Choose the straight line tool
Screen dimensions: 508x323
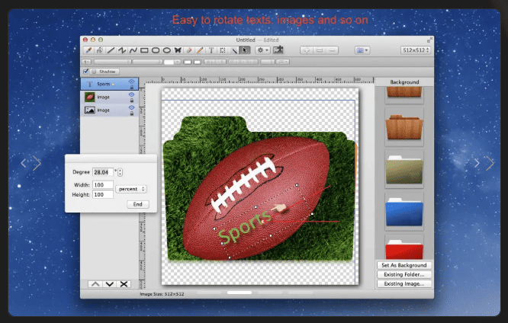[111, 50]
